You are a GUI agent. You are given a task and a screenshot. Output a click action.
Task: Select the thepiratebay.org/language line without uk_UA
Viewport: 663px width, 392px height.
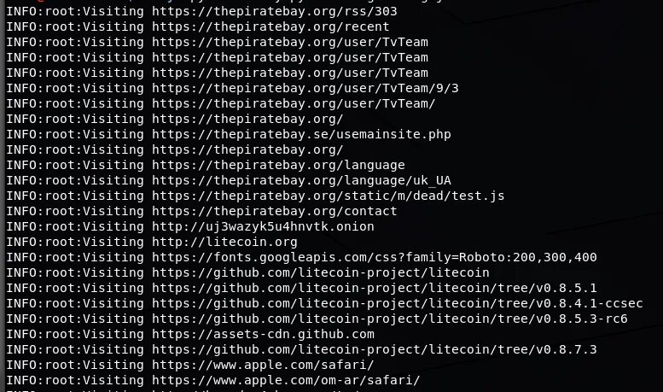pos(206,165)
